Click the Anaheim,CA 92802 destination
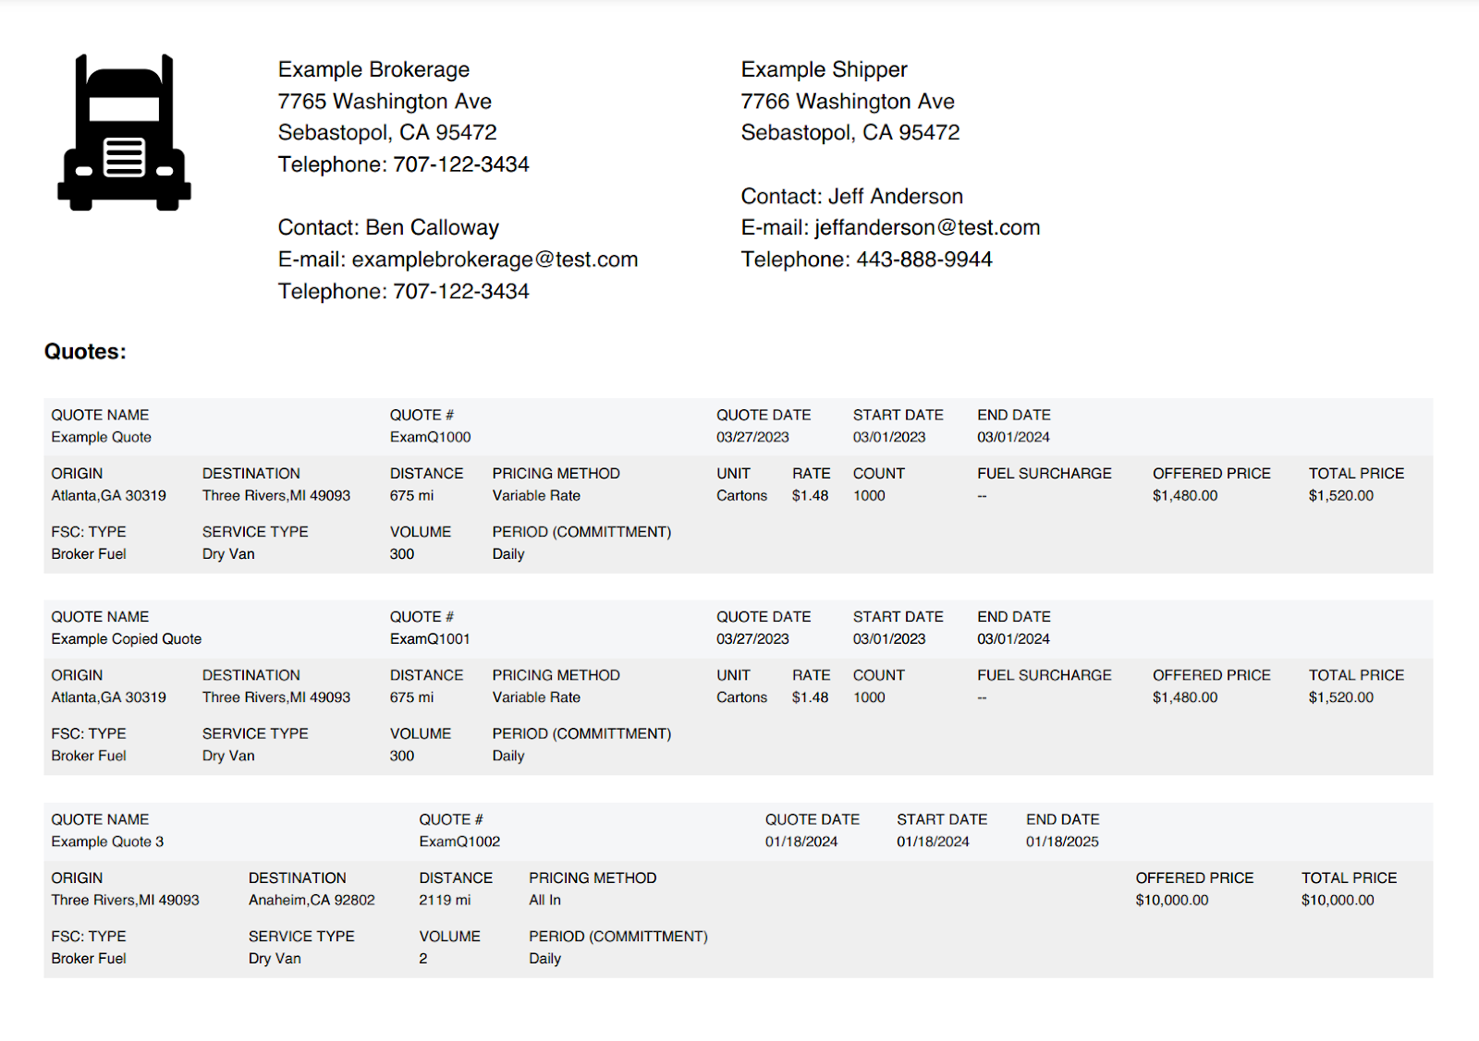This screenshot has height=1041, width=1479. [x=312, y=900]
